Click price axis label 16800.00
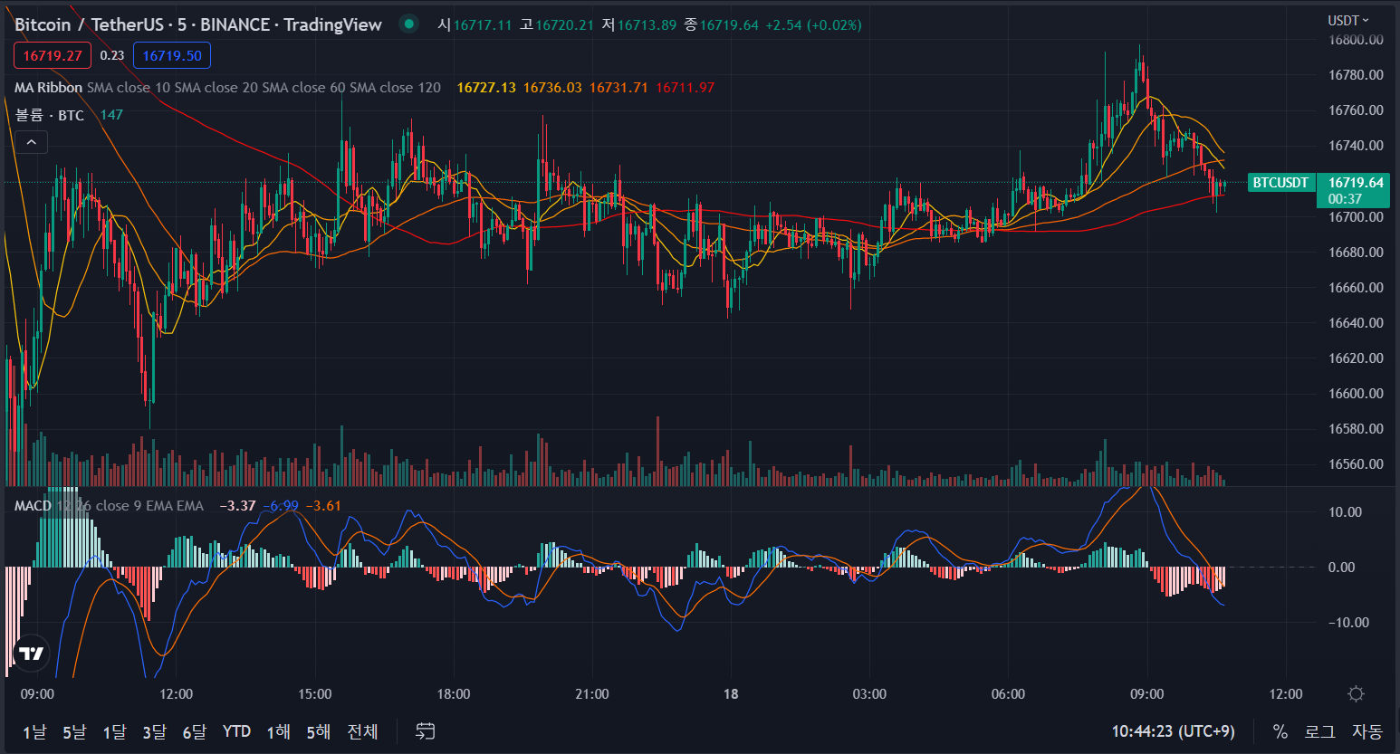 [1356, 40]
